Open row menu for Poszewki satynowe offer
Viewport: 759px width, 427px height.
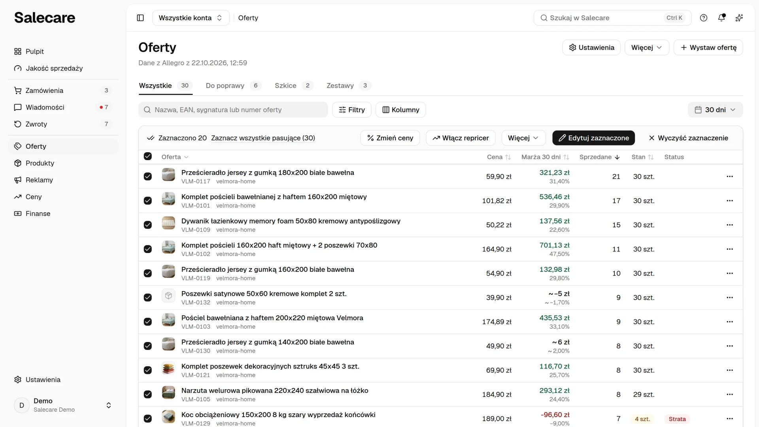730,297
